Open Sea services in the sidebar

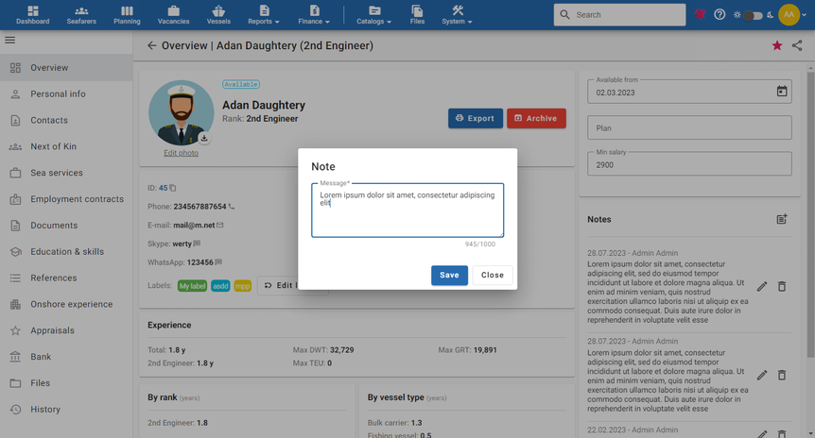[57, 173]
